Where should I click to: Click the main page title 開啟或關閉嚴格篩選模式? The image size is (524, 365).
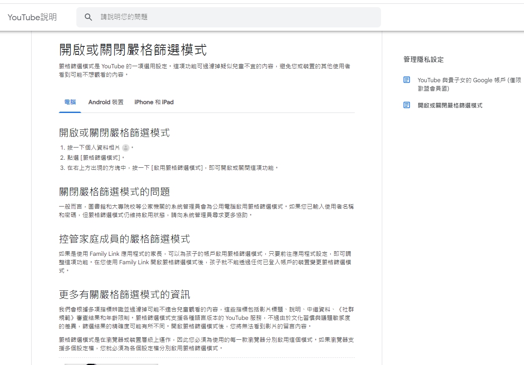point(133,49)
